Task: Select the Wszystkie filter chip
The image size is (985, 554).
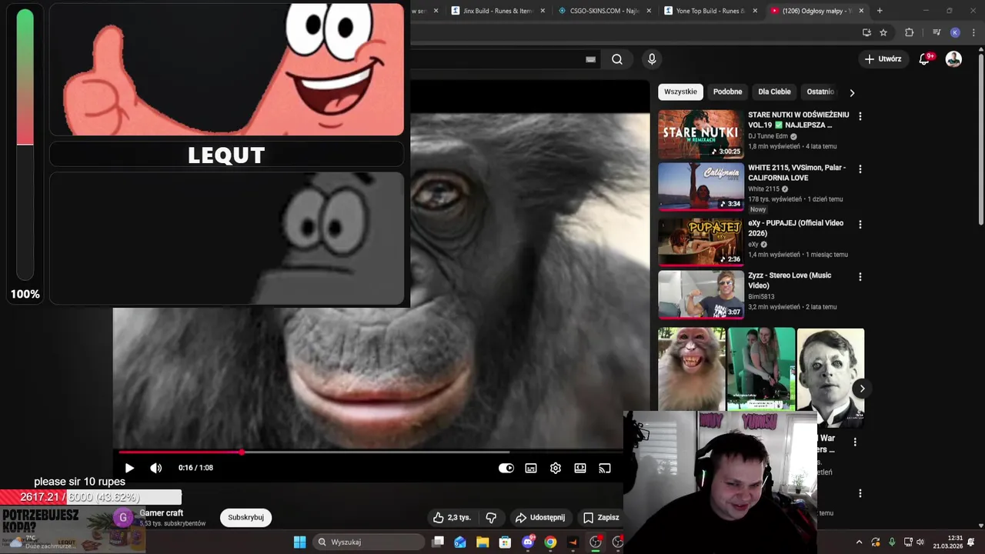Action: coord(680,92)
